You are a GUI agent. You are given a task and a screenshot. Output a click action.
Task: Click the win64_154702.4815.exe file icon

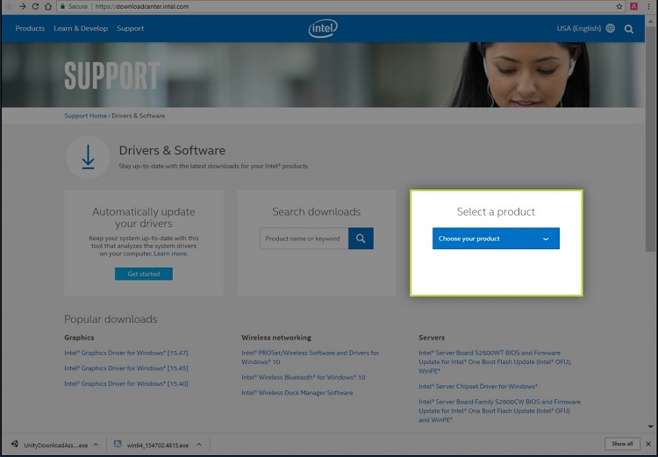pos(118,444)
